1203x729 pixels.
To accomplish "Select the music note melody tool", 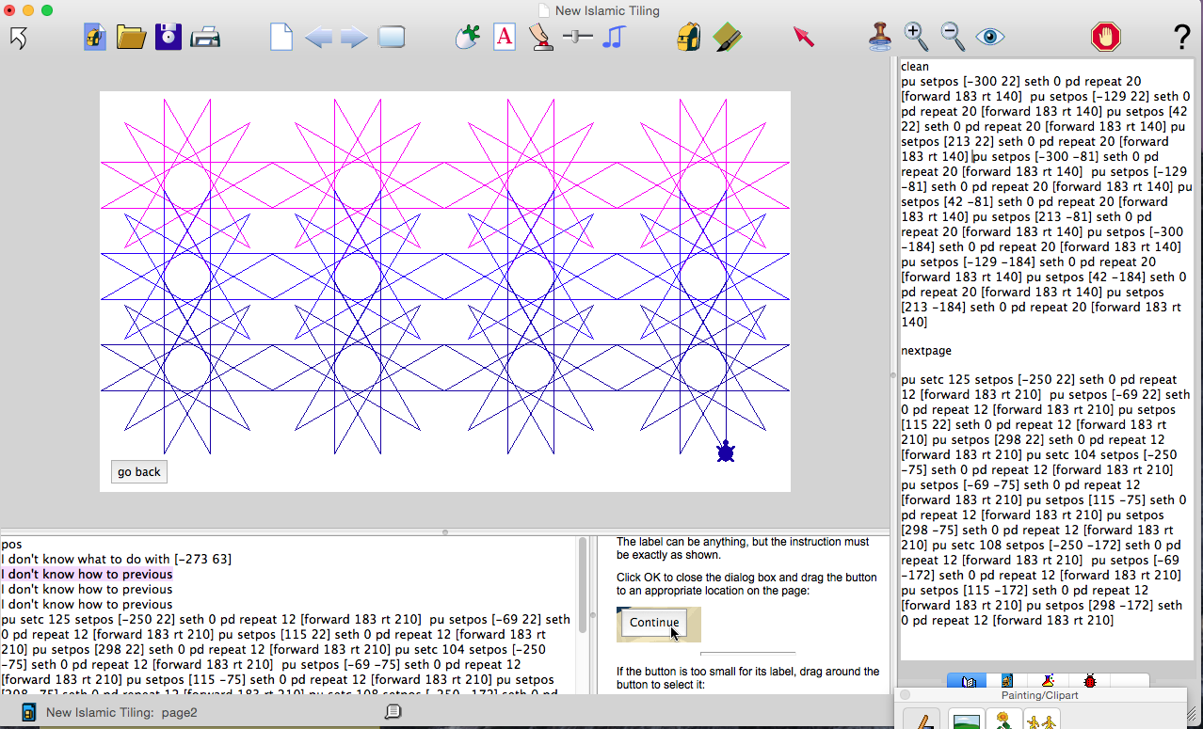I will click(x=614, y=38).
